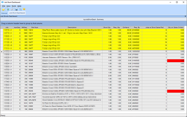Sort by the Job column header
The image size is (187, 117).
point(7,27)
